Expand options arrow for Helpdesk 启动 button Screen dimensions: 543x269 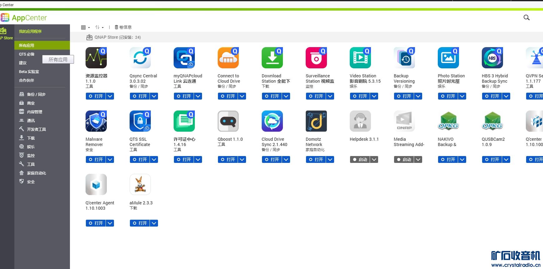(374, 159)
